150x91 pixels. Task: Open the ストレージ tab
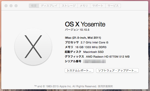pyautogui.click(x=68, y=6)
